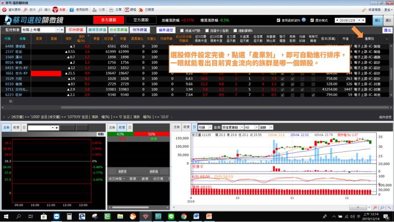The width and height of the screenshot is (394, 222).
Task: Open the 均線 dropdown above the K-line chart
Action: click(210, 127)
